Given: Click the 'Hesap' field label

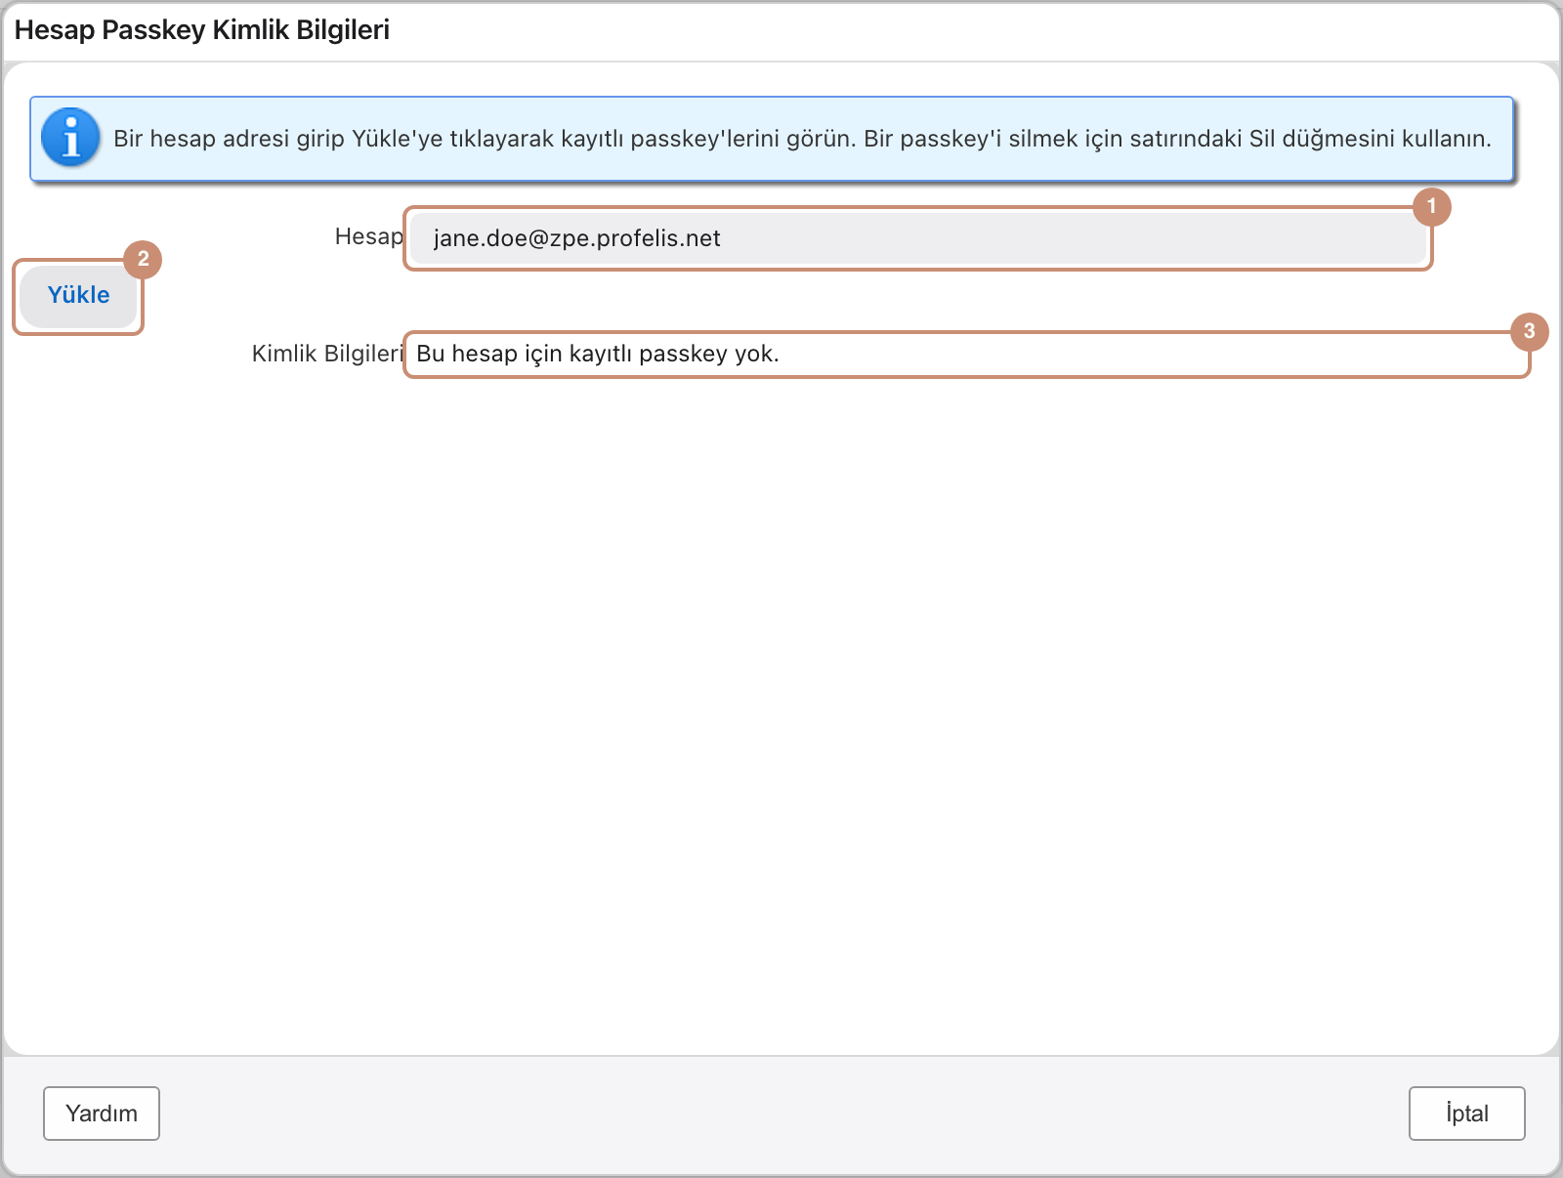Looking at the screenshot, I should point(368,236).
